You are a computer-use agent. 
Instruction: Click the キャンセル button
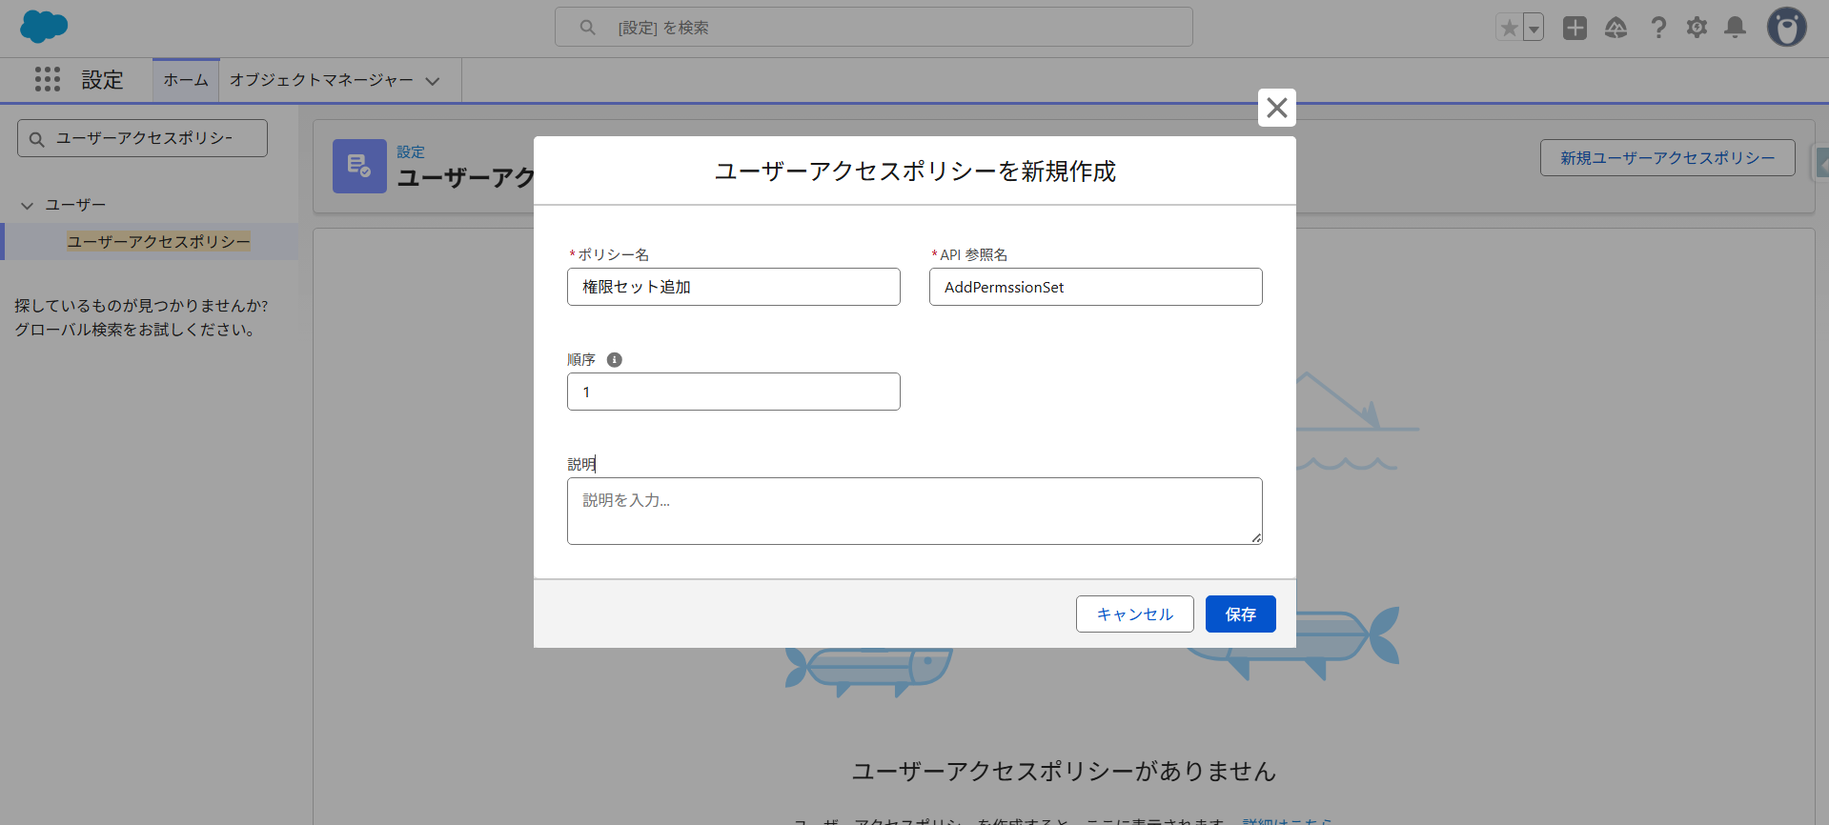click(1134, 614)
